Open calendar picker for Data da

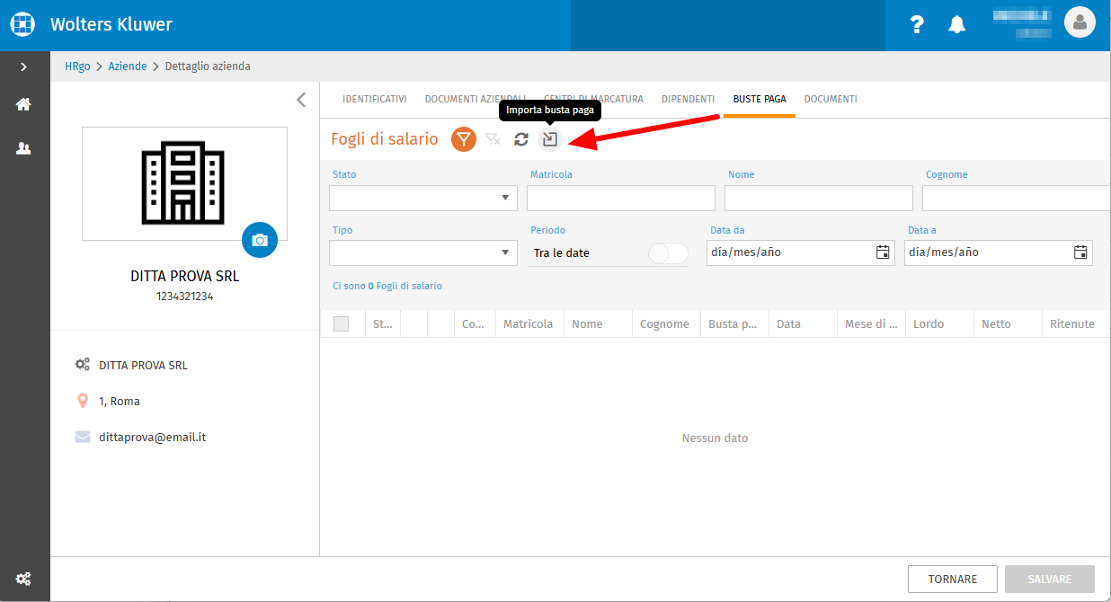point(883,252)
